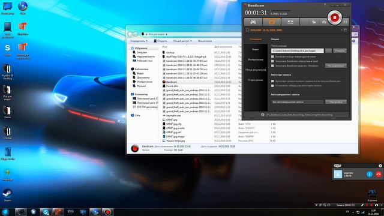Screen dimensions: 384x216
Task: Click the window-mode icon right of resolution bar
Action: coord(345,30)
